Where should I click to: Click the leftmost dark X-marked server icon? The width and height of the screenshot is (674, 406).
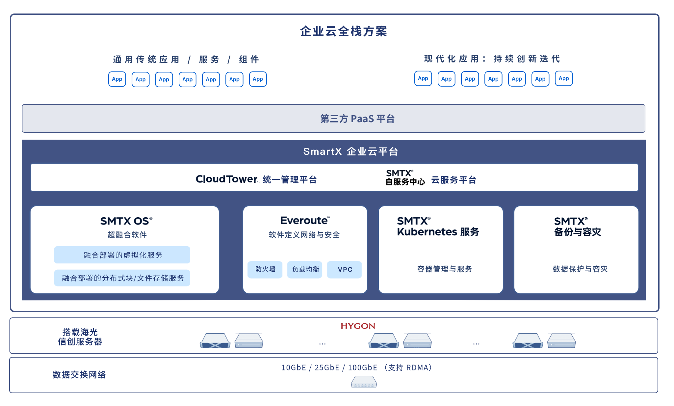(x=215, y=341)
